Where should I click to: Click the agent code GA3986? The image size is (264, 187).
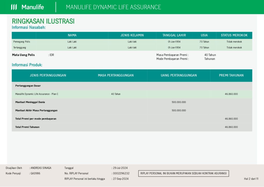(x=35, y=173)
